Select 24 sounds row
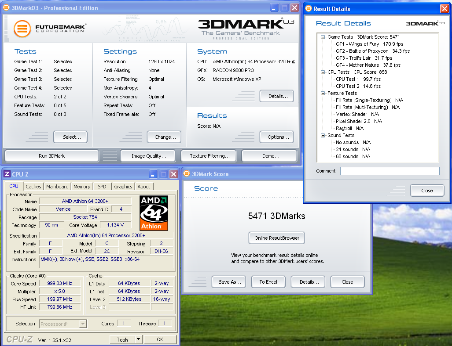 (353, 150)
